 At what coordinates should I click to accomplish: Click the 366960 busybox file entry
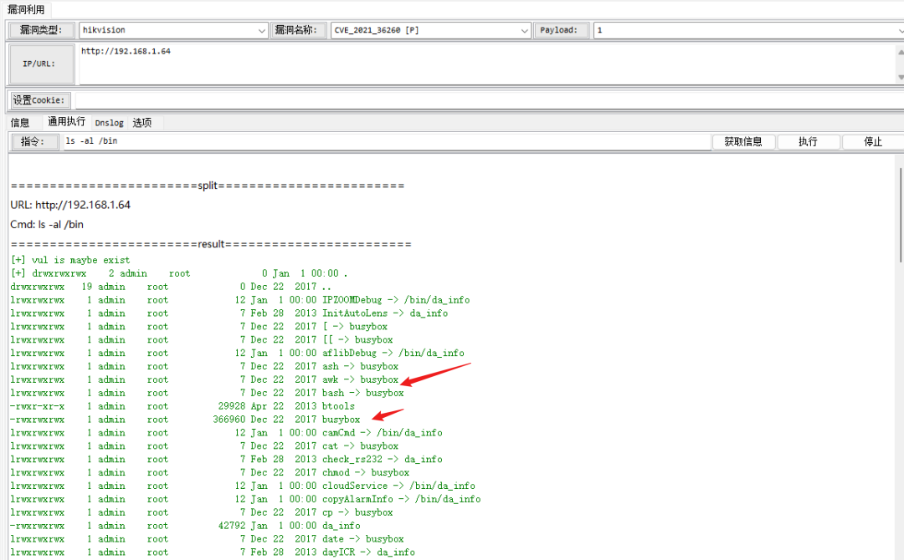(341, 419)
